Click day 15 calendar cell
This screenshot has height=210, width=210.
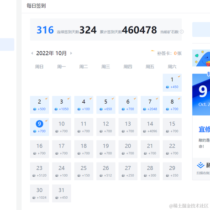(172, 127)
